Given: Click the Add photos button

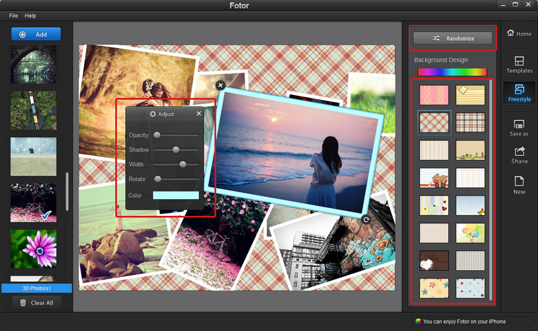Looking at the screenshot, I should coord(36,34).
